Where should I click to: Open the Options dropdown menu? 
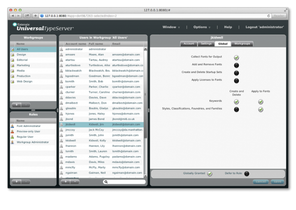[x=202, y=27]
